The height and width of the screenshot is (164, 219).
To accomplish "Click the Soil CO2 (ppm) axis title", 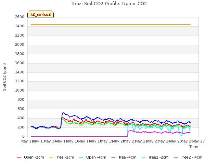I will [x=4, y=77].
